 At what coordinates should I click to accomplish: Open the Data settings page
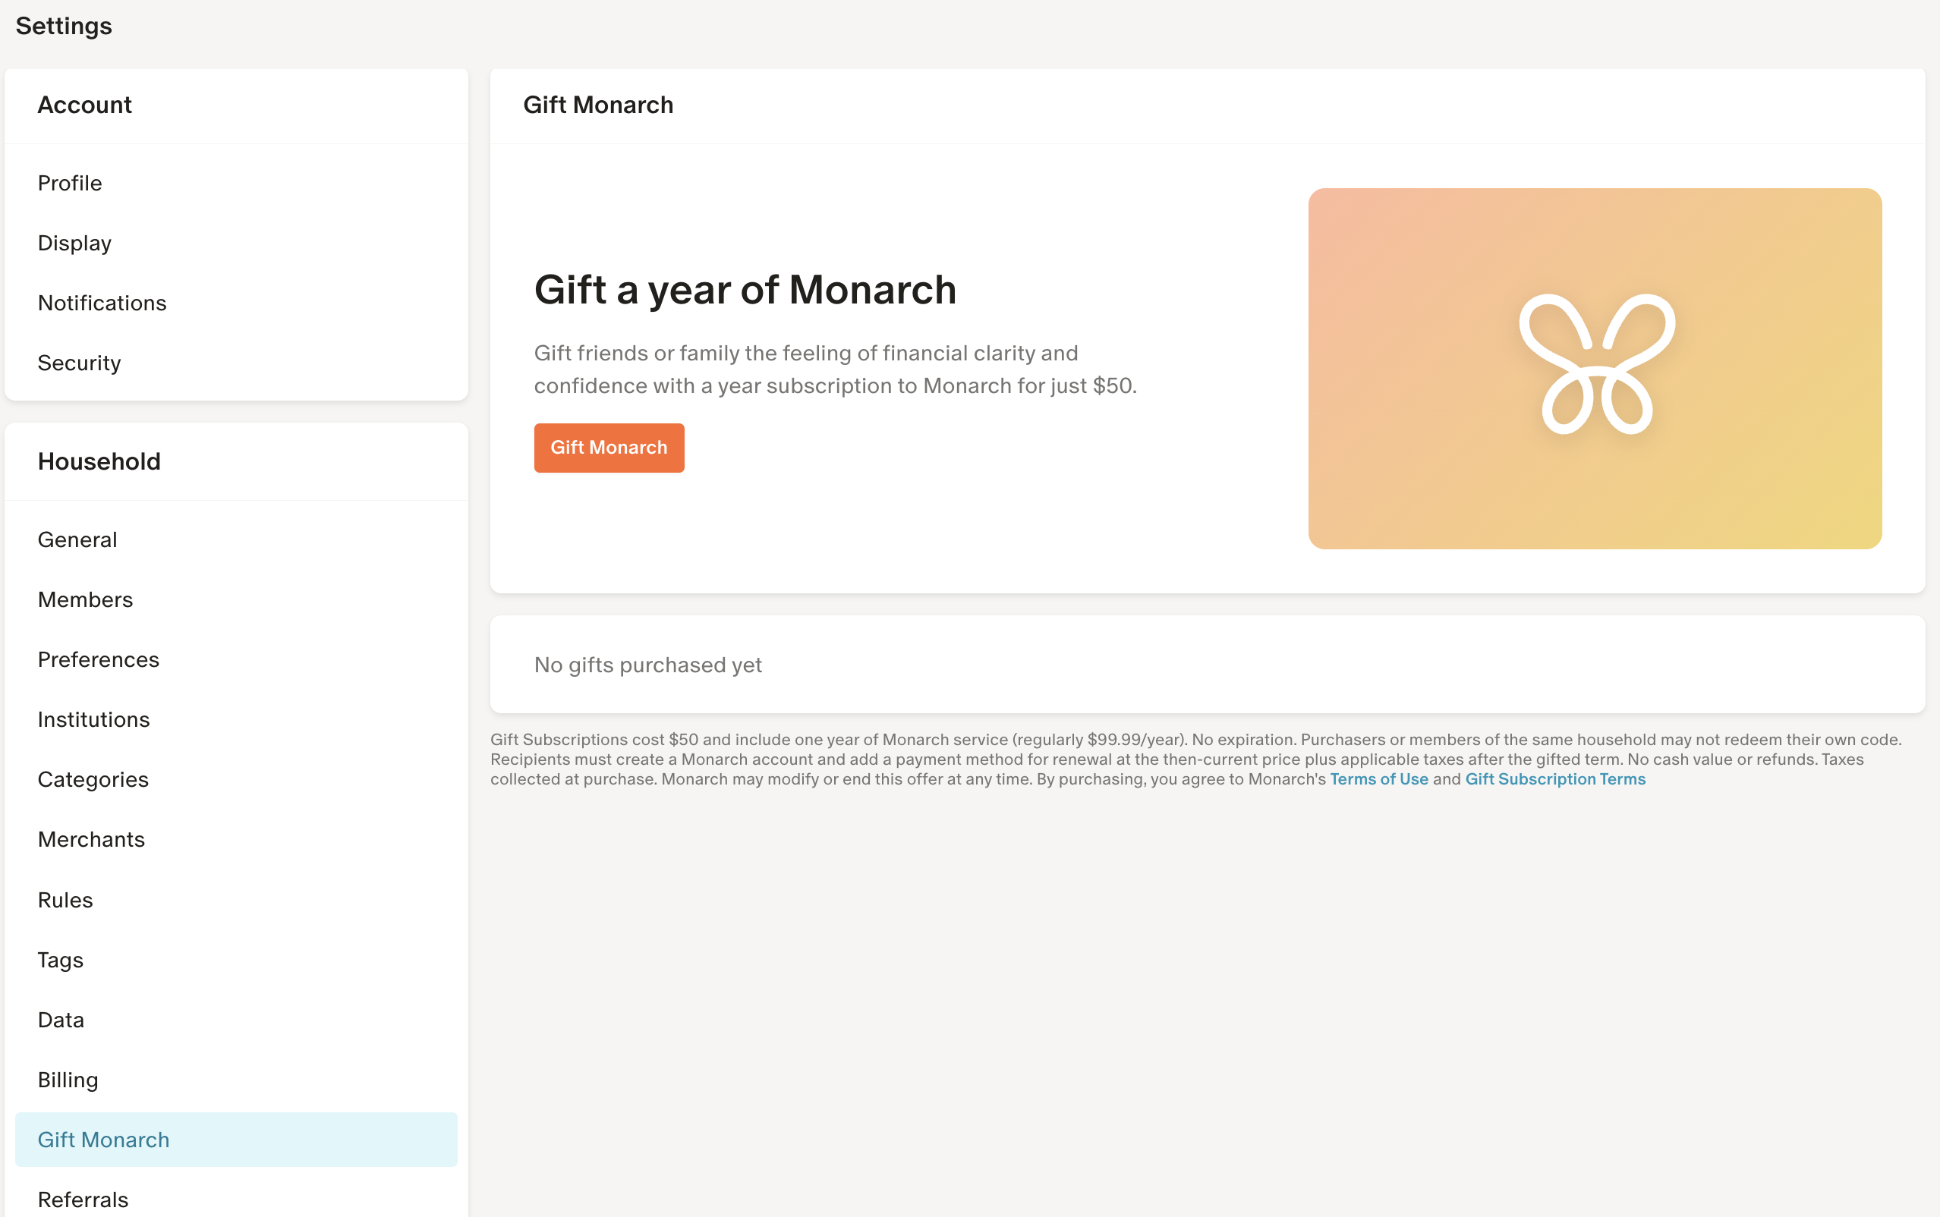61,1020
